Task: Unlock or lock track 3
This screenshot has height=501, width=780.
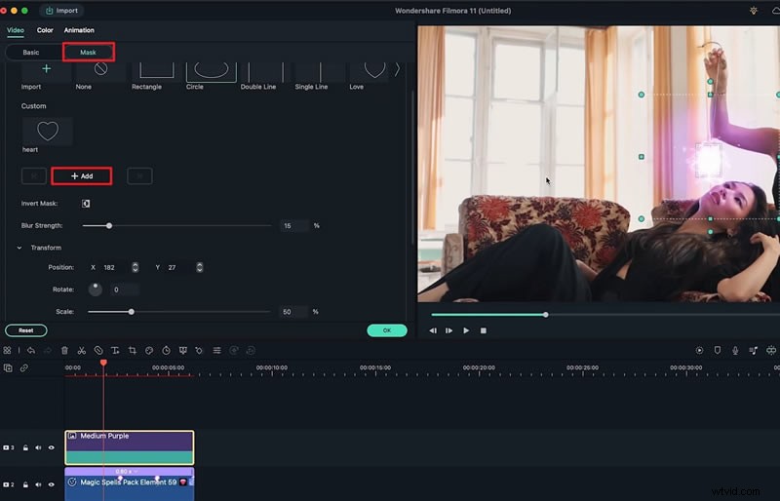Action: pyautogui.click(x=25, y=447)
